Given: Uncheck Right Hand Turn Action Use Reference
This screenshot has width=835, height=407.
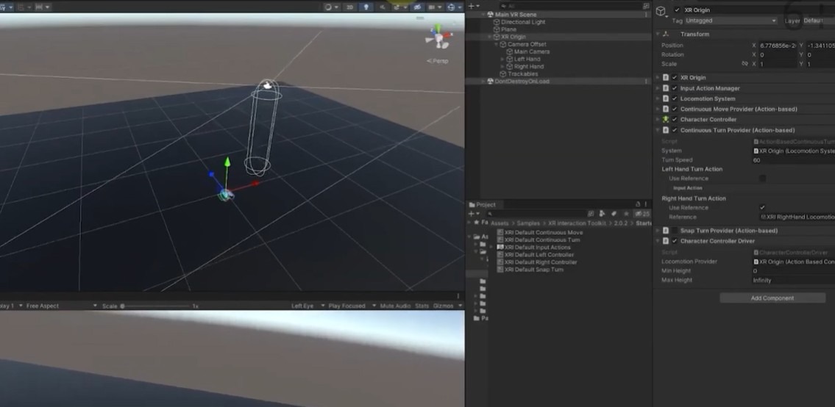Looking at the screenshot, I should [763, 207].
